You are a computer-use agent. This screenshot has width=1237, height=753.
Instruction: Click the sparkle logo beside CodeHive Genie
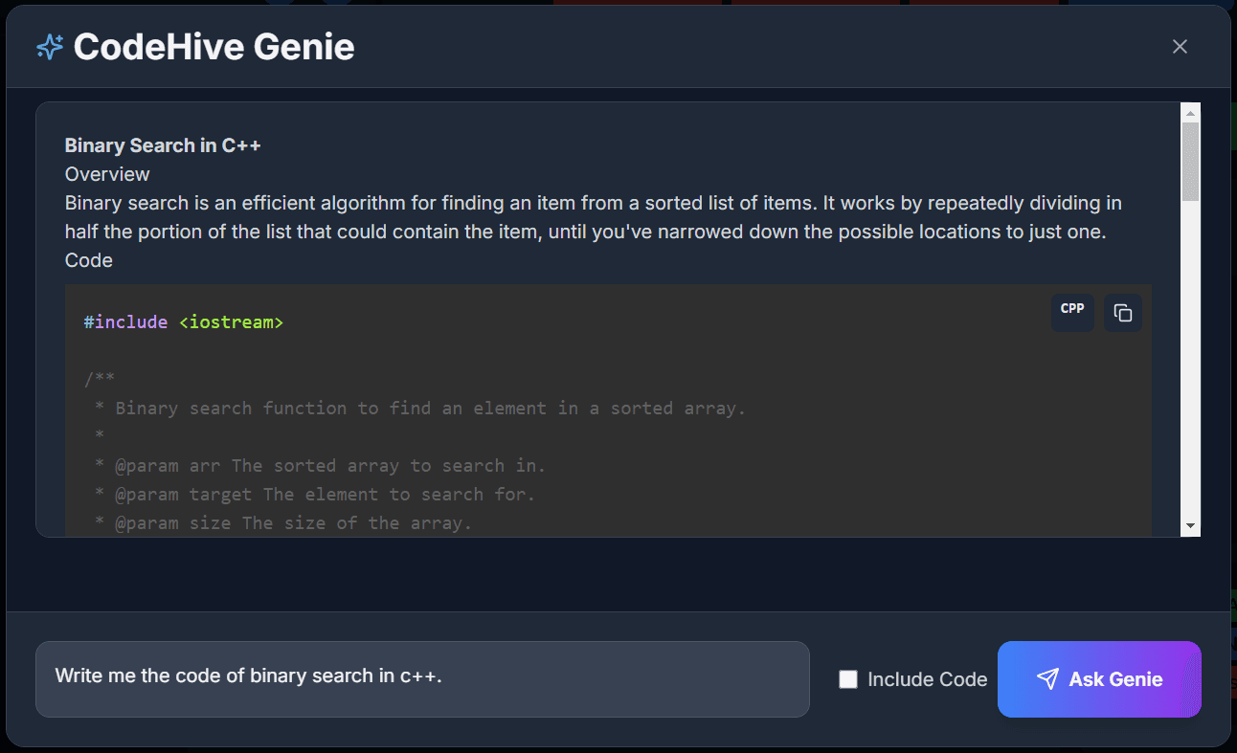coord(50,47)
